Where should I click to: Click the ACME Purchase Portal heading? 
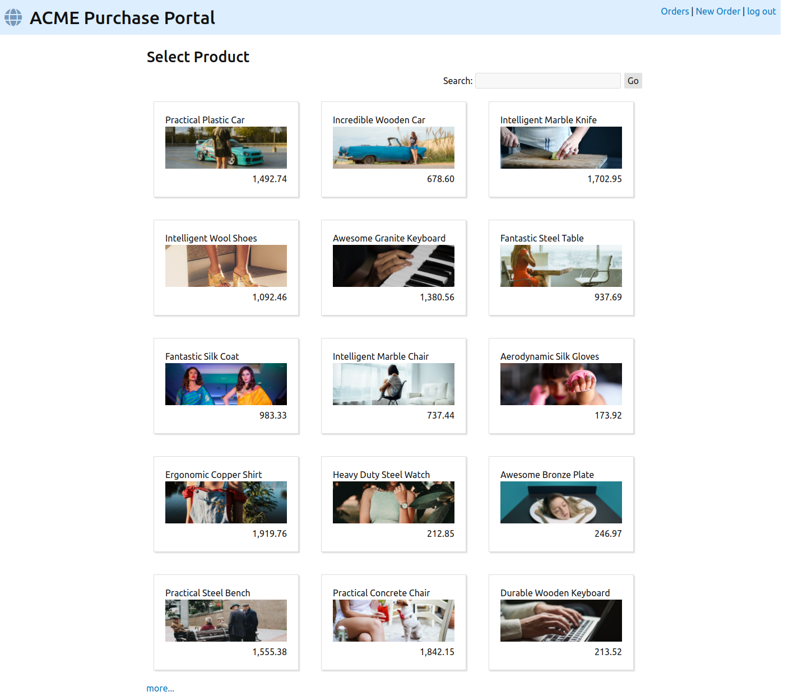[x=122, y=18]
